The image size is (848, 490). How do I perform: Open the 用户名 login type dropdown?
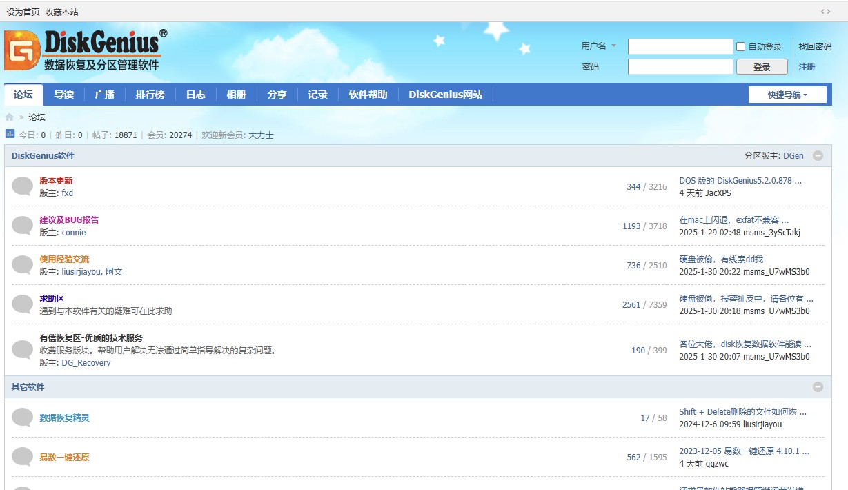click(x=613, y=46)
